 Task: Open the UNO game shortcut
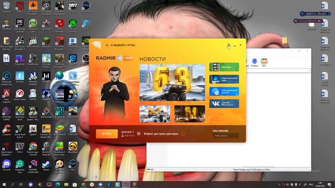(x=59, y=112)
